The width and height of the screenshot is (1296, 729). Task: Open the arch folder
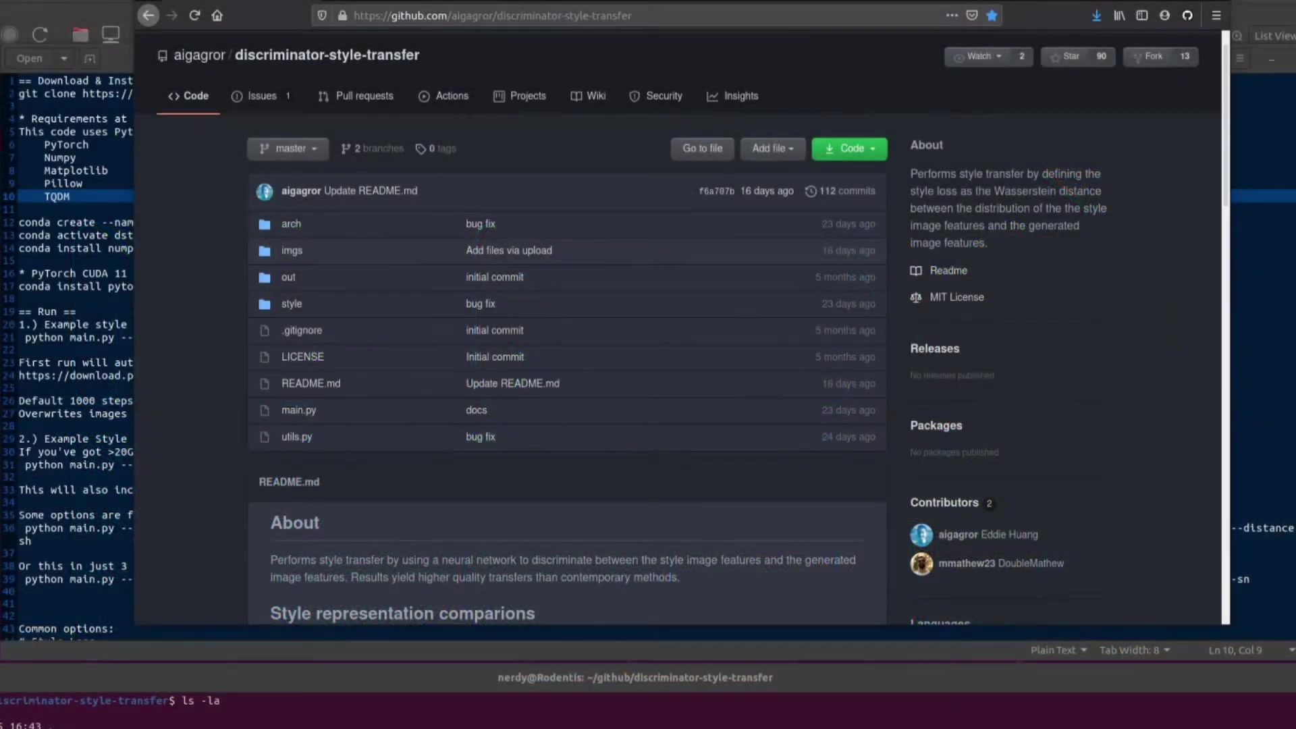[291, 224]
